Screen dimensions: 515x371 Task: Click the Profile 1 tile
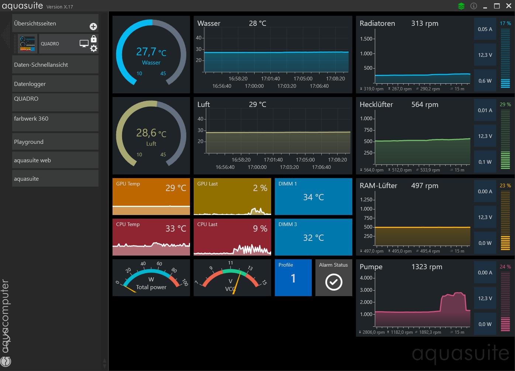click(x=293, y=278)
